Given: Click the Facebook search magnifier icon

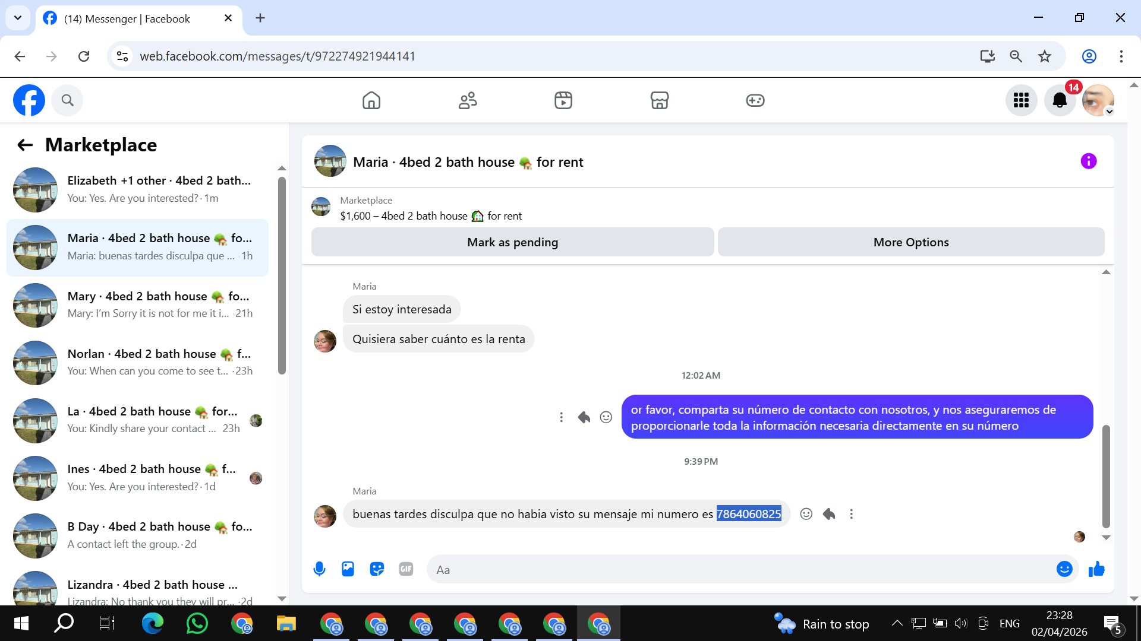Looking at the screenshot, I should [67, 100].
